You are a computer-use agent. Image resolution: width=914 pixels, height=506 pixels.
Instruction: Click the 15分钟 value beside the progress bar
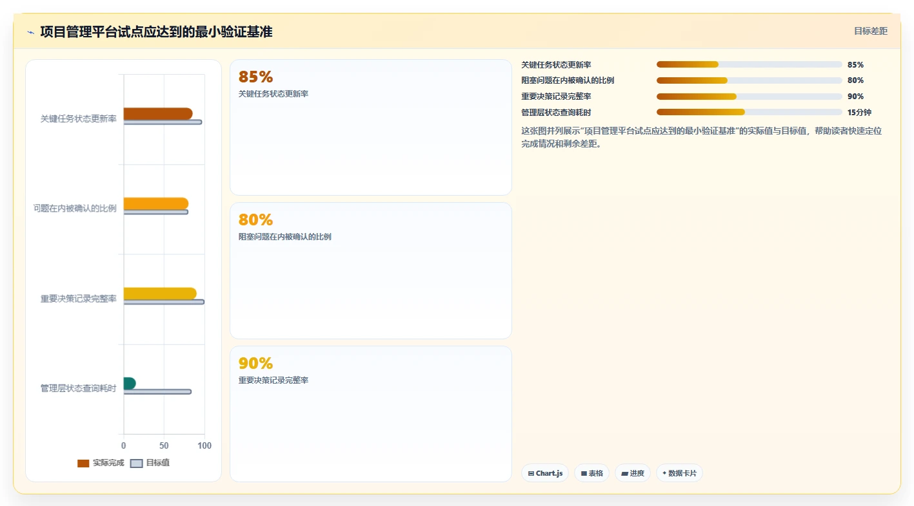pos(859,112)
